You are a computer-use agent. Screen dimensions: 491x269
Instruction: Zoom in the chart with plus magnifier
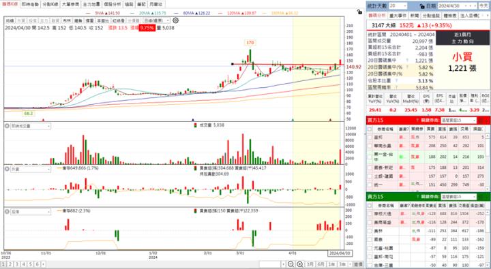[299, 264]
